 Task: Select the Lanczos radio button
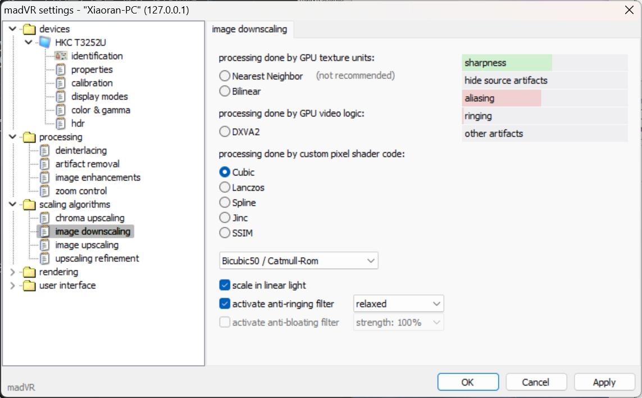point(225,188)
